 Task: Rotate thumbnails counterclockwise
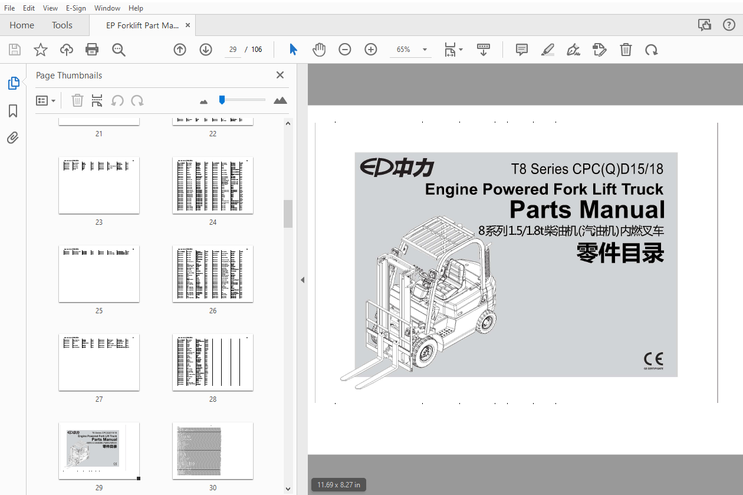tap(117, 101)
